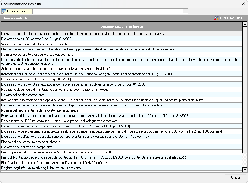Close the Documentazione richiesta window
248x183 pixels.
pos(243,4)
